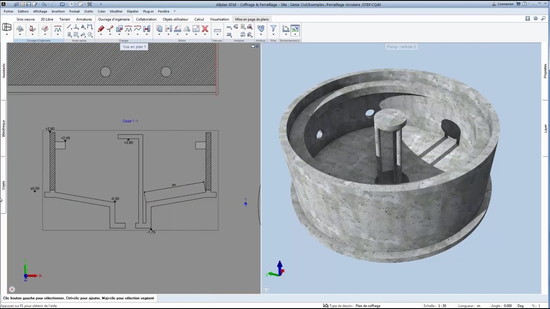Click the red X delete icon
The width and height of the screenshot is (550, 309).
click(205, 29)
